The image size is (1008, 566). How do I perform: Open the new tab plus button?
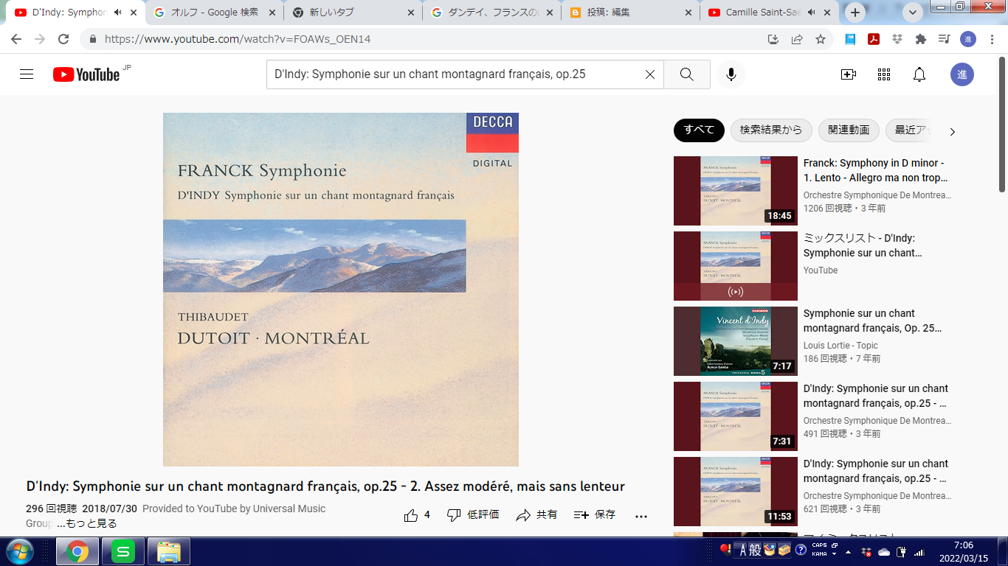point(855,13)
